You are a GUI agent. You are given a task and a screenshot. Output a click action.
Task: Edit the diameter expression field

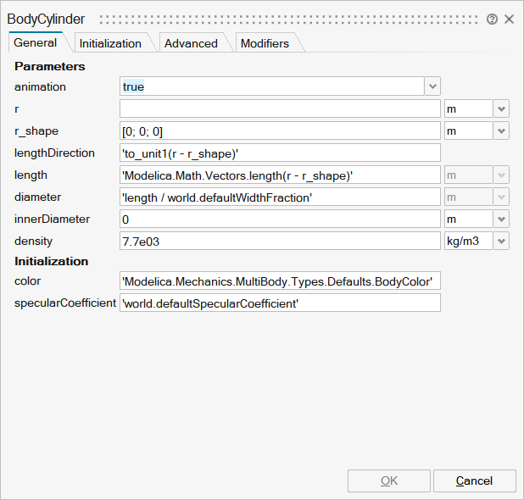(x=280, y=197)
